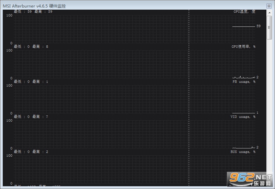Screen dimensions: 275x189
Task: Click the dashed vertical timeline marker
Action: click(x=189, y=98)
